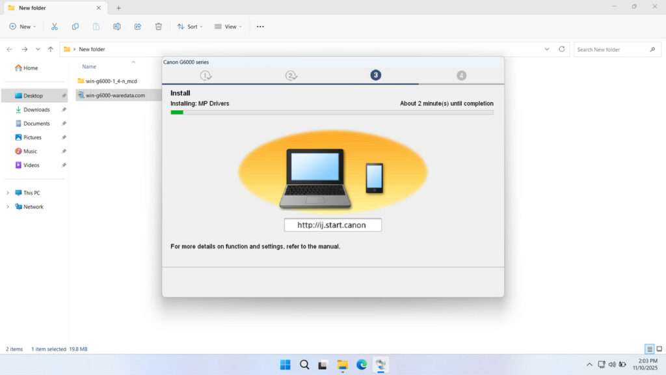666x375 pixels.
Task: Click step 4 circle in Canon installer
Action: (x=461, y=75)
